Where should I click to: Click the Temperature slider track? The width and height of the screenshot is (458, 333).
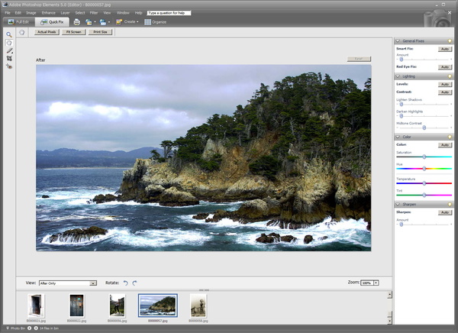coord(424,183)
